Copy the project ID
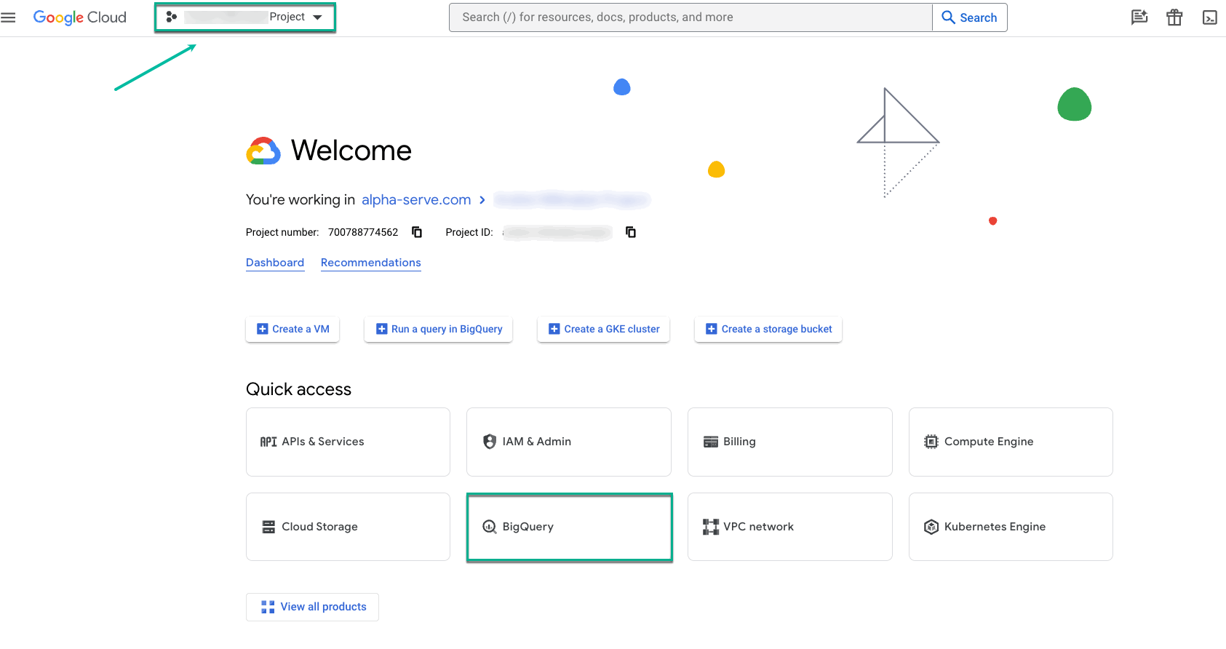1226x649 pixels. [631, 232]
